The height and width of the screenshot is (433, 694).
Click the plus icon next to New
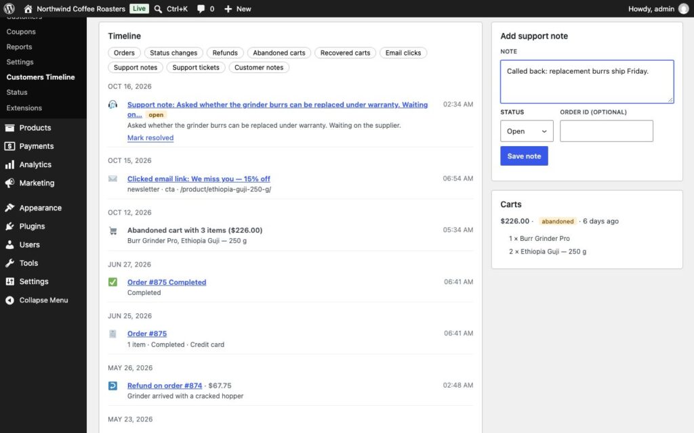click(x=228, y=9)
